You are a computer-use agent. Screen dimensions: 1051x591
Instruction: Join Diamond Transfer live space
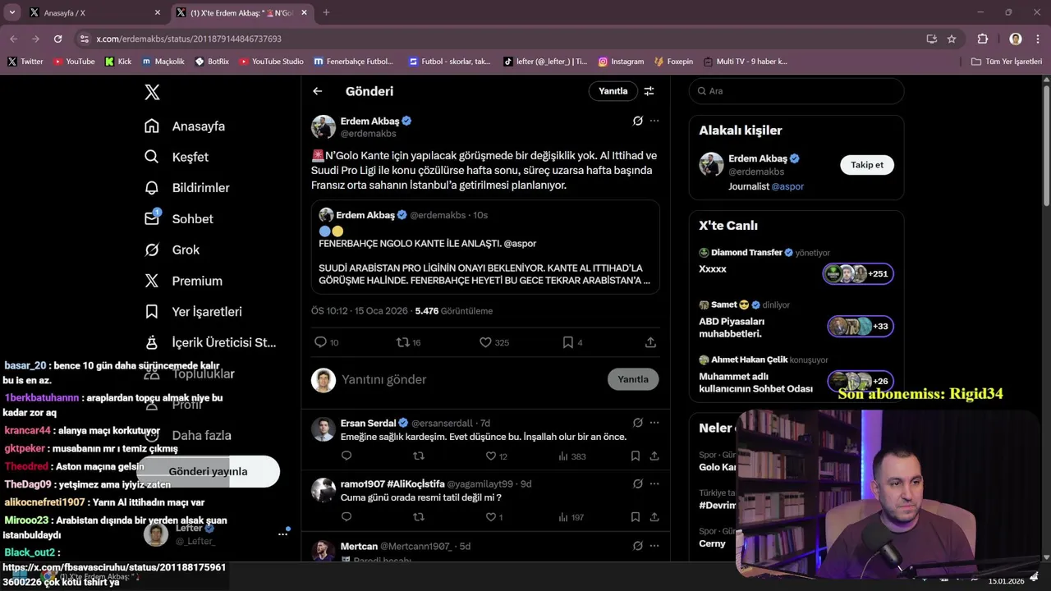coord(859,273)
